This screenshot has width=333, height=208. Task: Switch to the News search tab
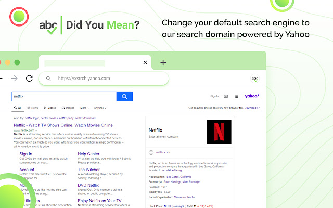tap(32, 108)
